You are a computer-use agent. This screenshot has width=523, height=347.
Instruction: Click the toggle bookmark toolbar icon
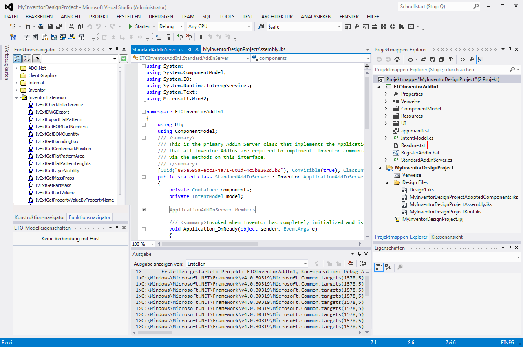coord(200,37)
